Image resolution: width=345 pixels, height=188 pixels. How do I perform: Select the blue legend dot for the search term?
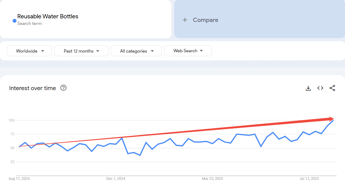click(x=14, y=21)
